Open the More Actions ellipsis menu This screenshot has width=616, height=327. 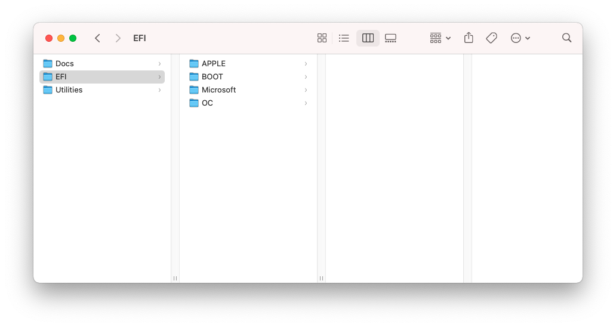(x=520, y=38)
